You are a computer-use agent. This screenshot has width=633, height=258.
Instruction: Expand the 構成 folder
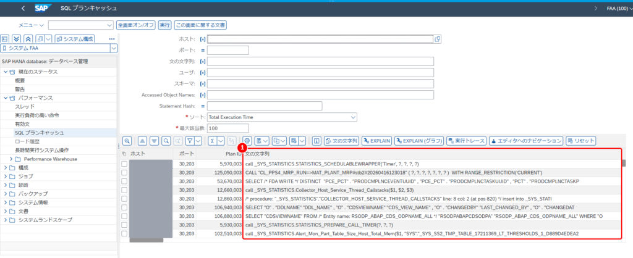[x=6, y=168]
